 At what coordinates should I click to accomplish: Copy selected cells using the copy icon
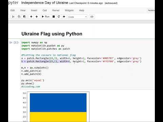(x=19, y=17)
